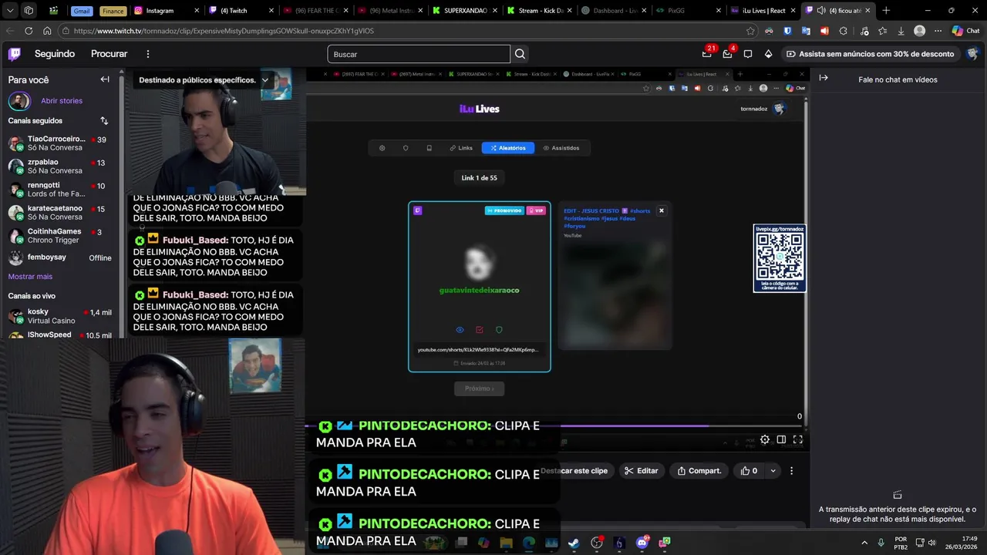This screenshot has height=555, width=987.
Task: Click the search magnifier button
Action: coord(520,54)
